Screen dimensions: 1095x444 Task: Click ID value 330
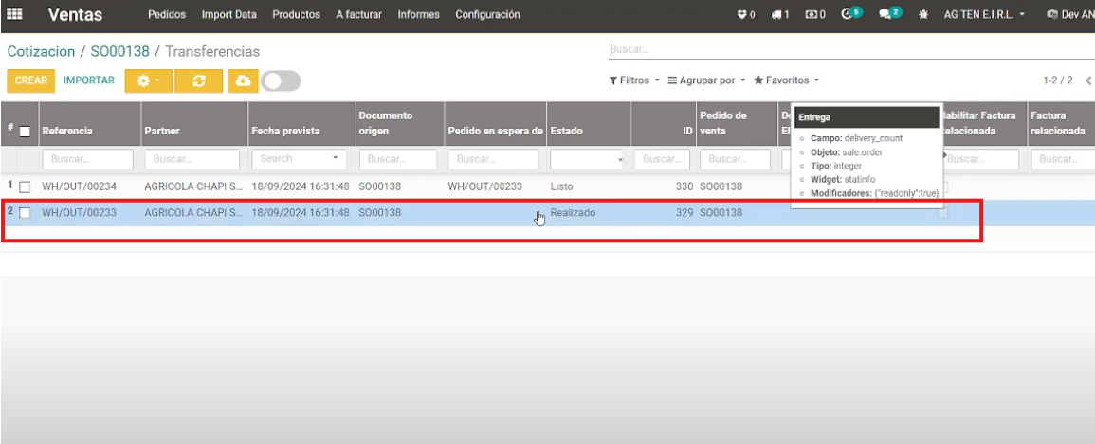click(x=684, y=186)
